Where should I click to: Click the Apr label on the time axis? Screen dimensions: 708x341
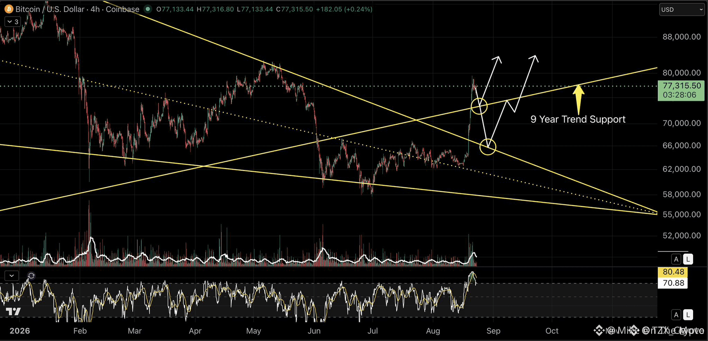coord(195,331)
